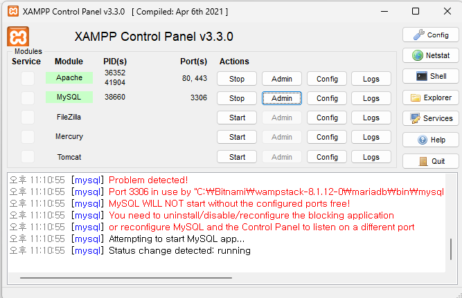The height and width of the screenshot is (298, 462).
Task: Stop the Apache module
Action: 237,79
